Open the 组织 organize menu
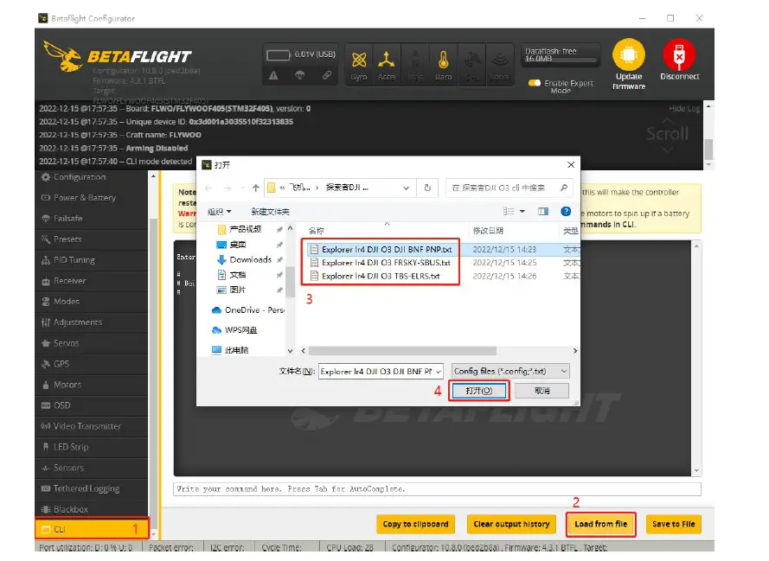This screenshot has width=769, height=561. pos(219,212)
